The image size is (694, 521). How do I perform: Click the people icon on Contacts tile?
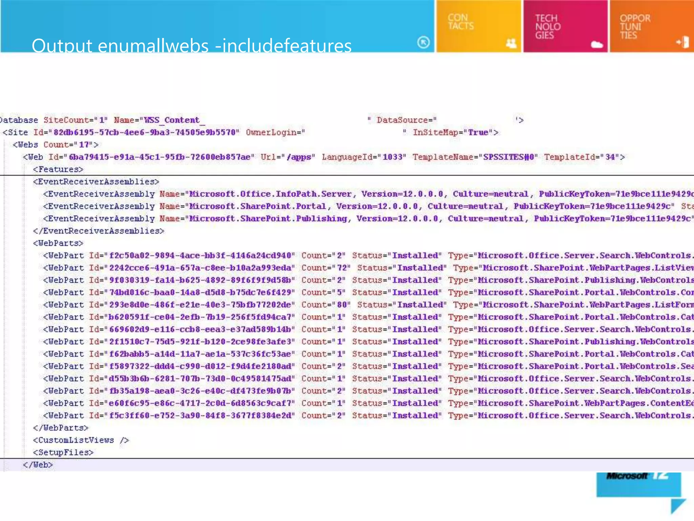coord(511,43)
